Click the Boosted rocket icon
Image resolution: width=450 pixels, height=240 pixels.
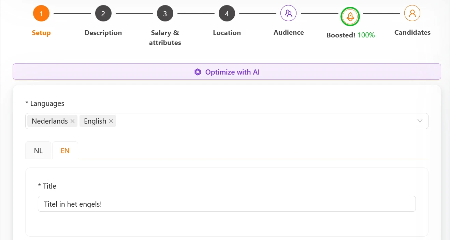pyautogui.click(x=350, y=16)
